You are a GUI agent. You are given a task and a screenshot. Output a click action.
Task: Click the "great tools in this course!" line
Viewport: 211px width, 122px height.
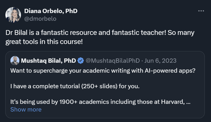pyautogui.click(x=44, y=41)
